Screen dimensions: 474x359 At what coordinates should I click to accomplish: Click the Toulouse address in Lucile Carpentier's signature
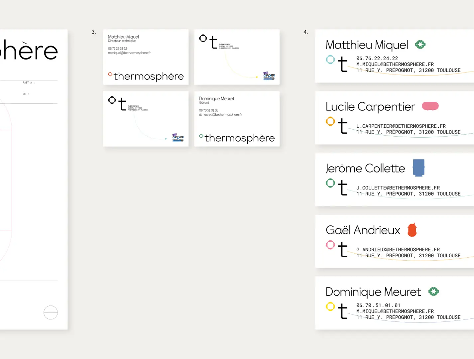(x=409, y=132)
